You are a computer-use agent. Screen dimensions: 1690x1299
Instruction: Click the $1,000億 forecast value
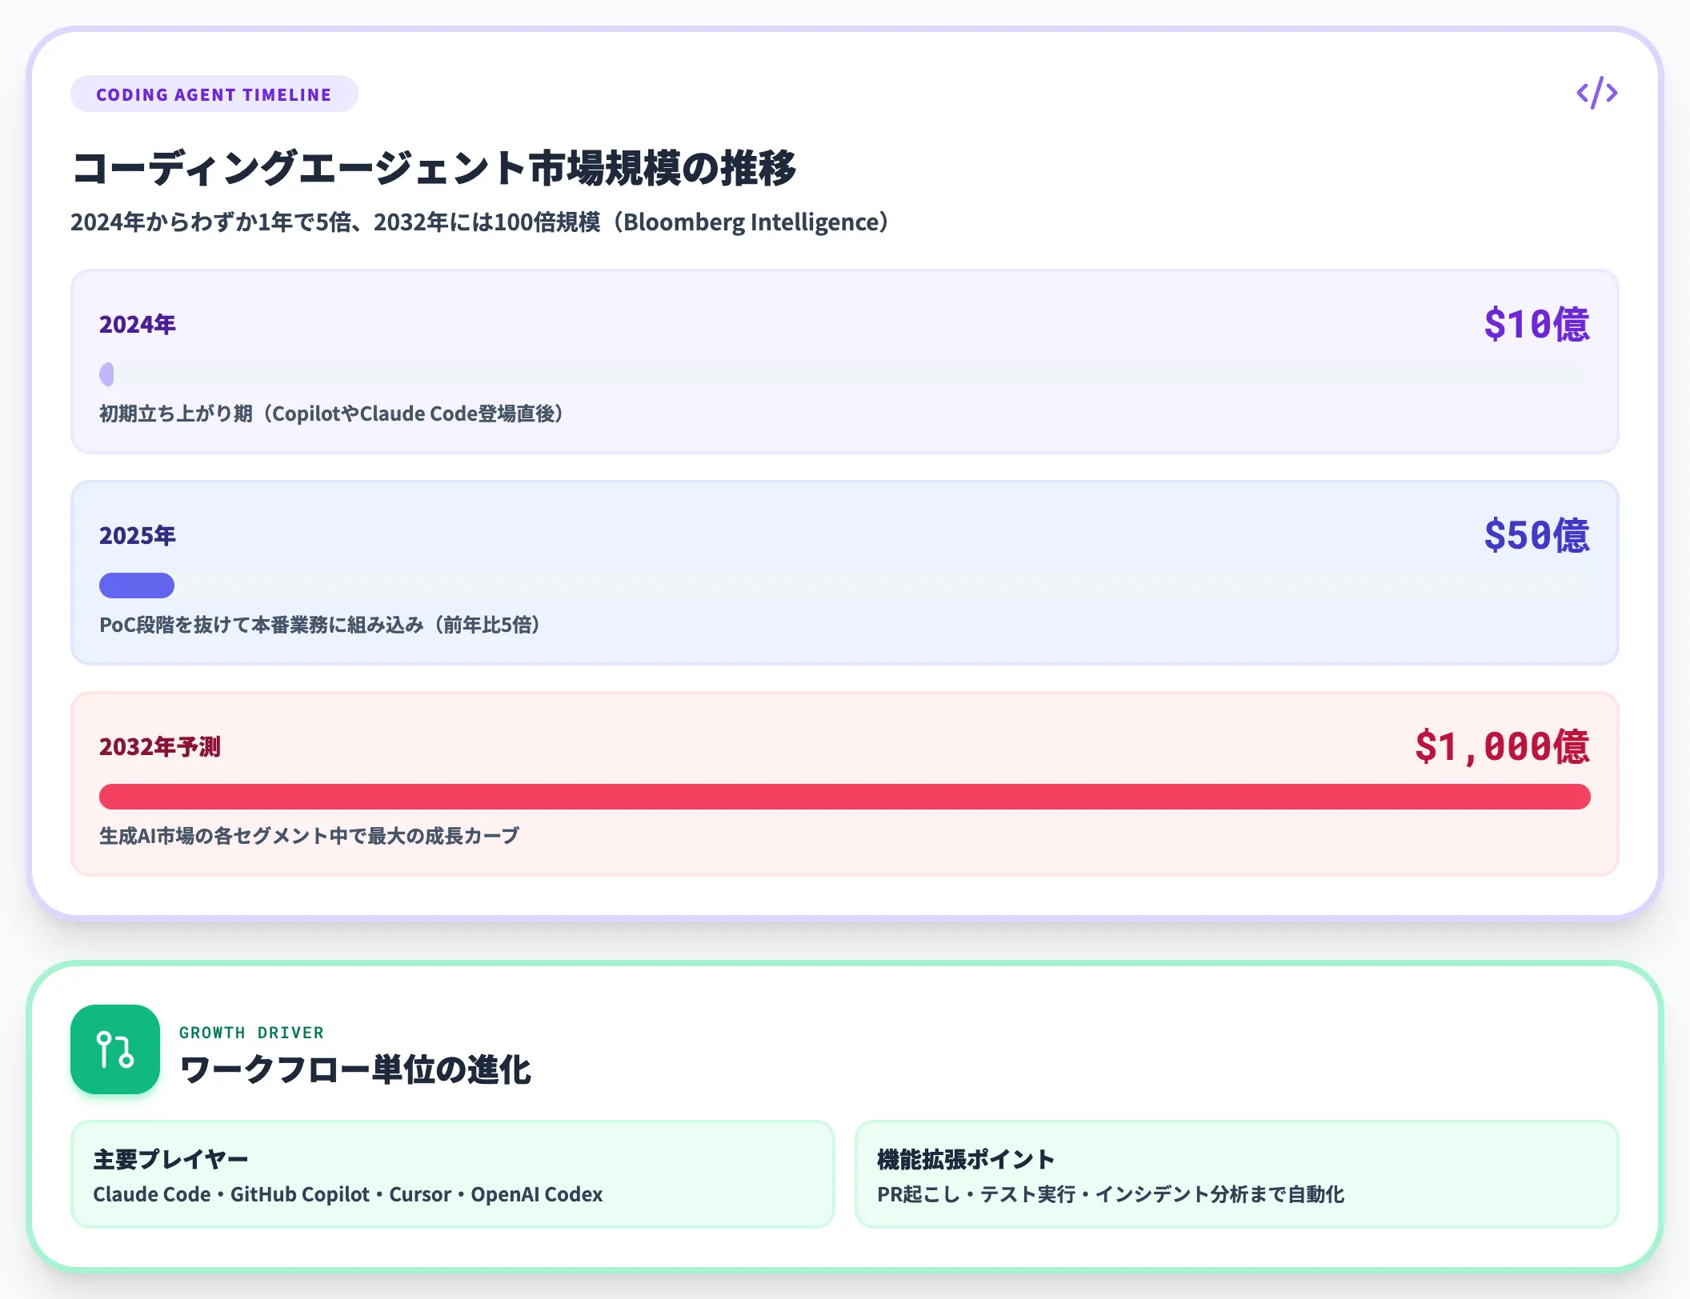(x=1502, y=746)
